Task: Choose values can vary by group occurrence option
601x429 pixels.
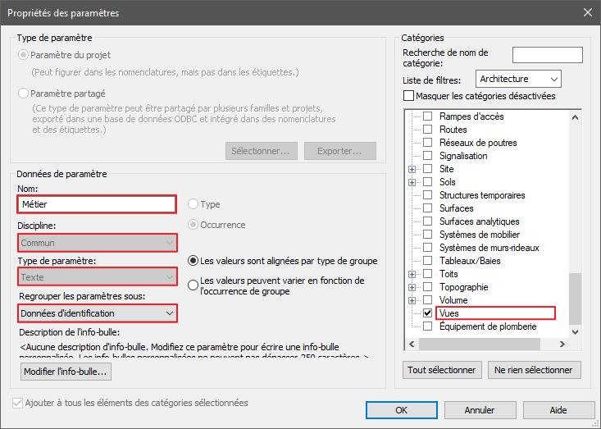Action: click(x=194, y=285)
